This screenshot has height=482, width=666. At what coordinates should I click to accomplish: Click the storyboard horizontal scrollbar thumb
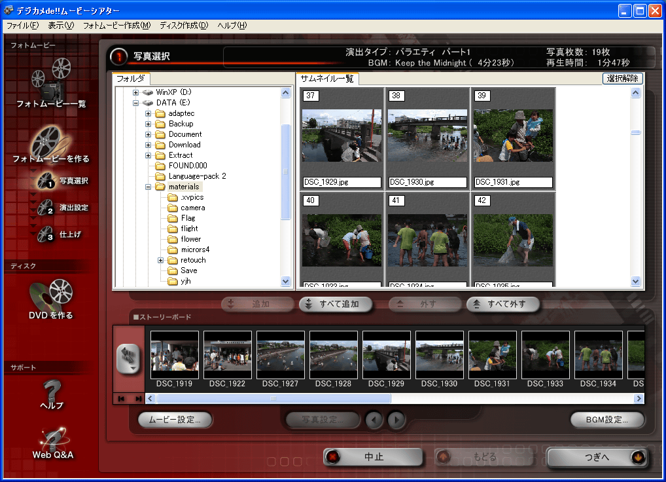pyautogui.click(x=273, y=399)
